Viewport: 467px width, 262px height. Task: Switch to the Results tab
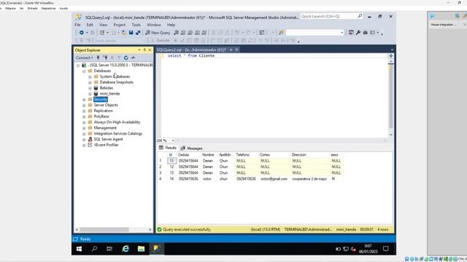(x=168, y=148)
